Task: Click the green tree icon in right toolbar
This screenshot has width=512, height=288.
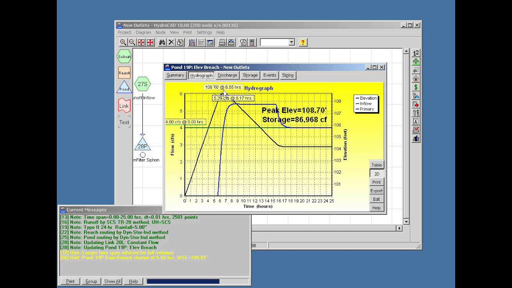Action: 416,62
